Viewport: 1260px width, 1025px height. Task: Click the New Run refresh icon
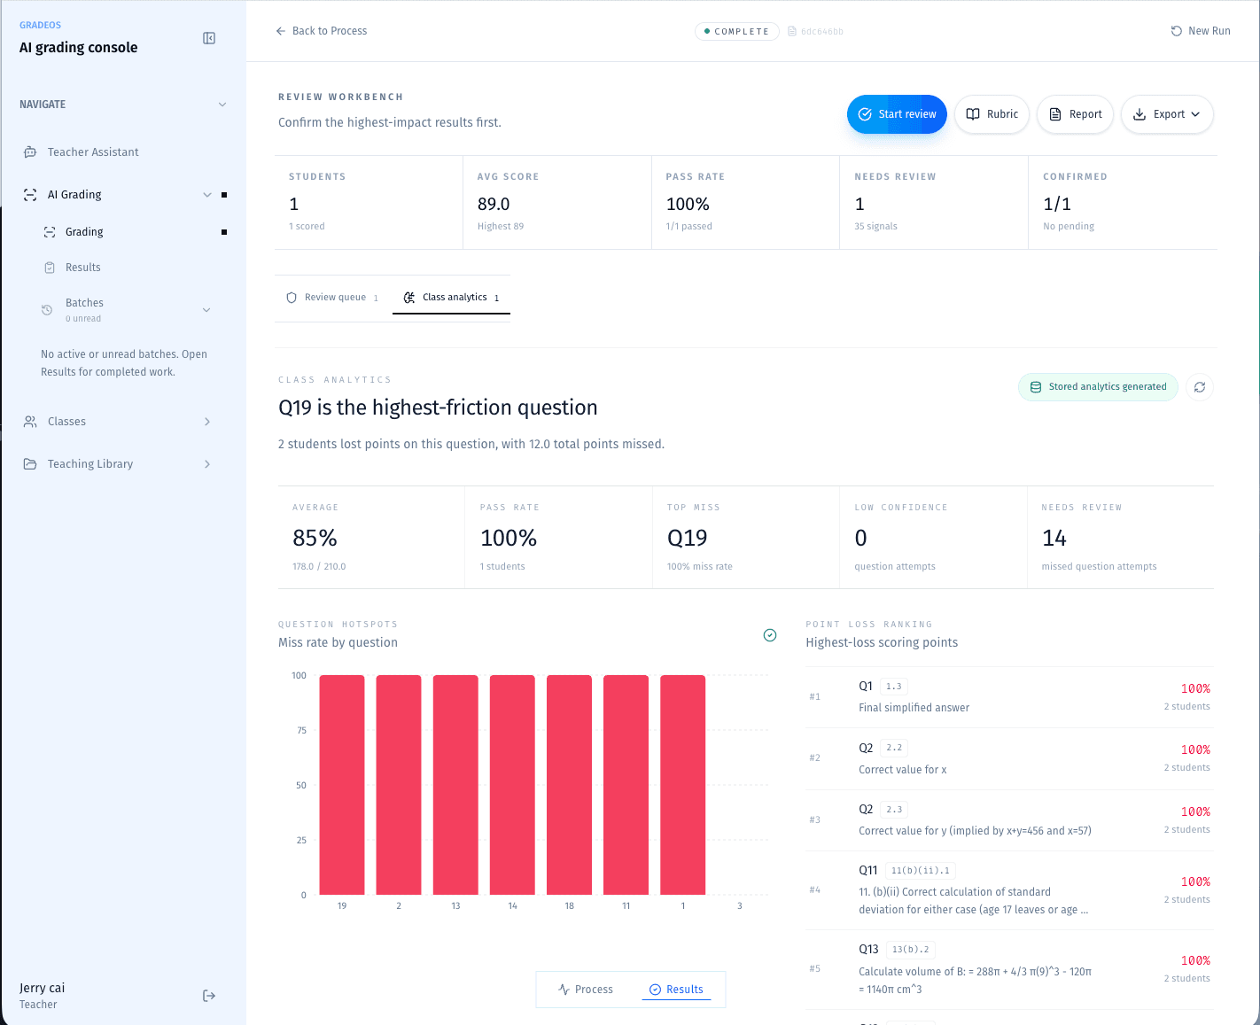click(1177, 31)
